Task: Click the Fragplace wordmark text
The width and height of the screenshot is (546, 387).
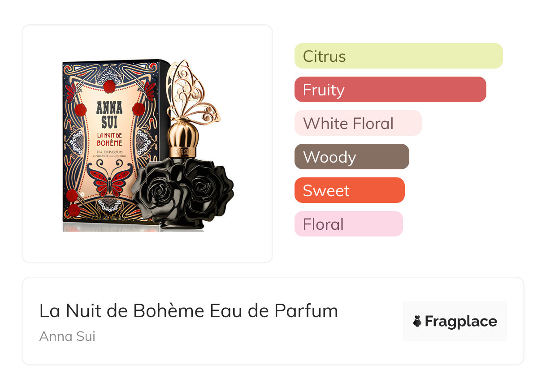Action: [461, 321]
